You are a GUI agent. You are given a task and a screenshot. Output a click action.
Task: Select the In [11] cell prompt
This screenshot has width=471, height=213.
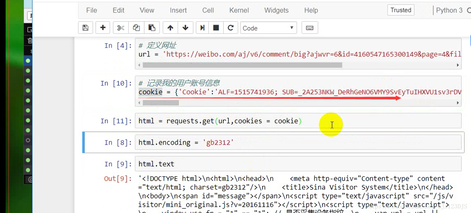coord(116,121)
